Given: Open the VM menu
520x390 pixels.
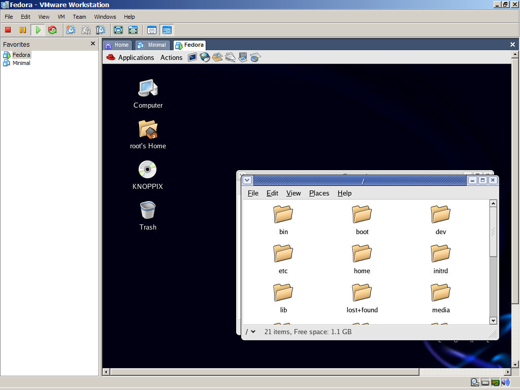Looking at the screenshot, I should [x=61, y=17].
